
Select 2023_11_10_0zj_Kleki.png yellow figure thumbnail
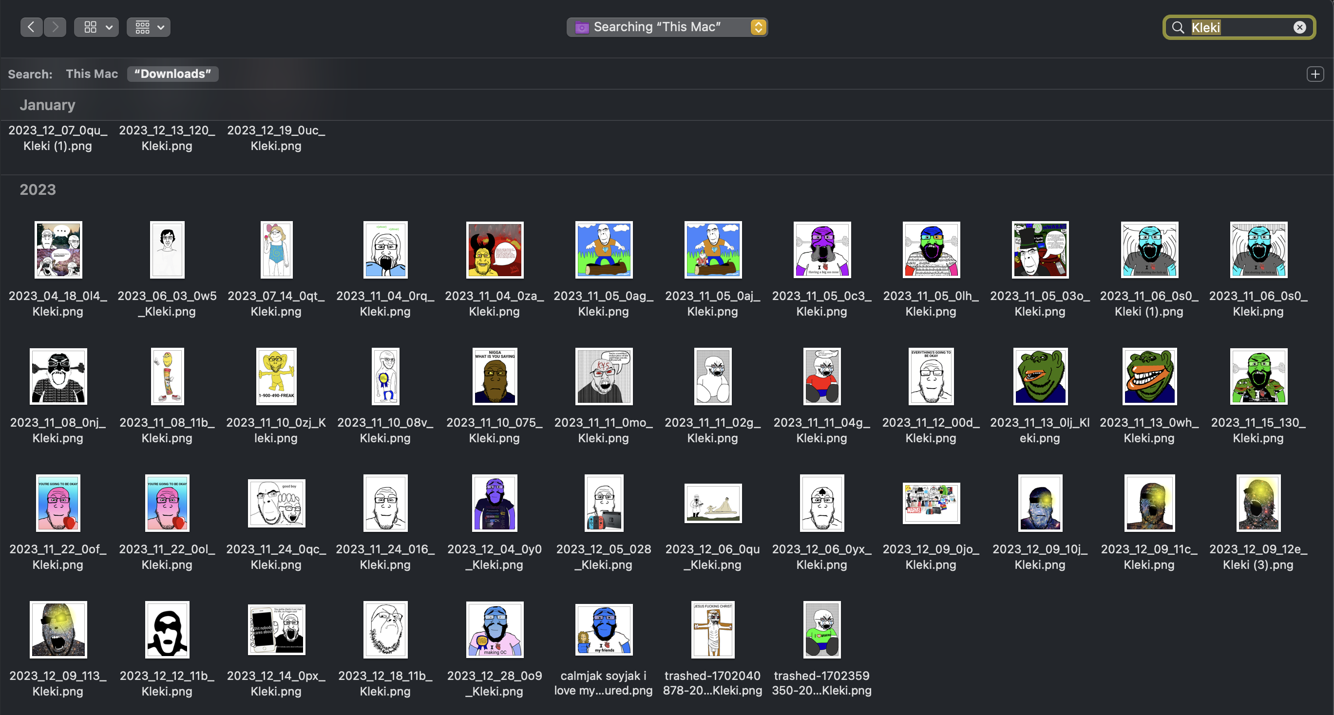pyautogui.click(x=276, y=376)
